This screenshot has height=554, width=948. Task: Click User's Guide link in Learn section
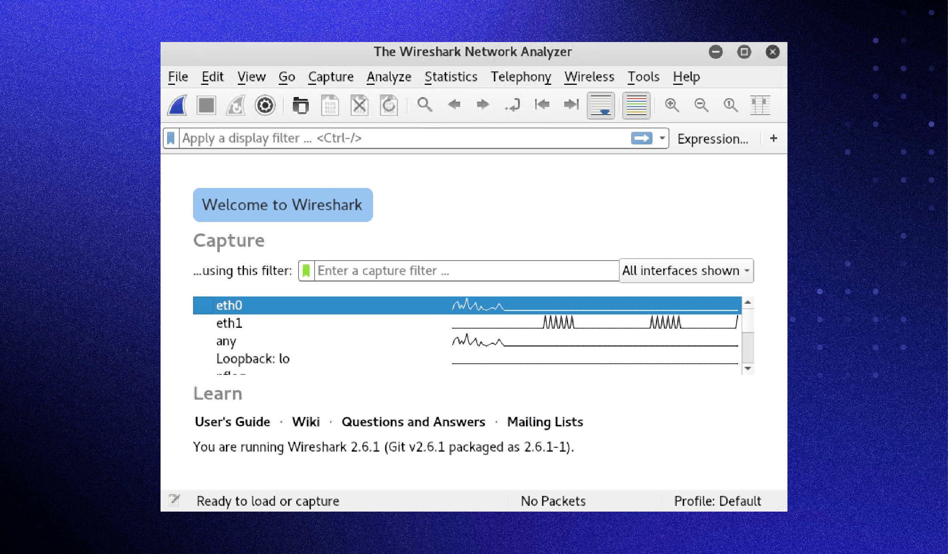coord(231,421)
